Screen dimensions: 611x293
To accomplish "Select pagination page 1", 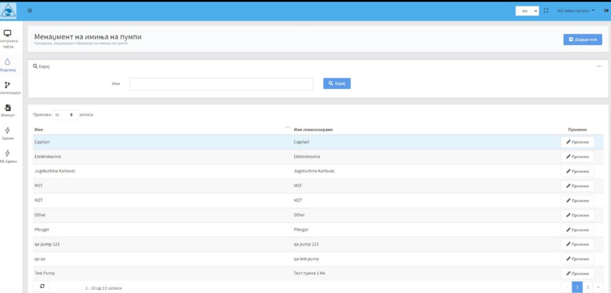I will tap(578, 287).
